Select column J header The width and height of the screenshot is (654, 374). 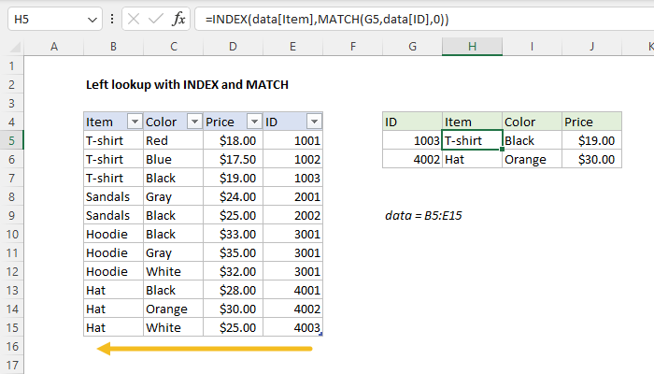pos(591,47)
